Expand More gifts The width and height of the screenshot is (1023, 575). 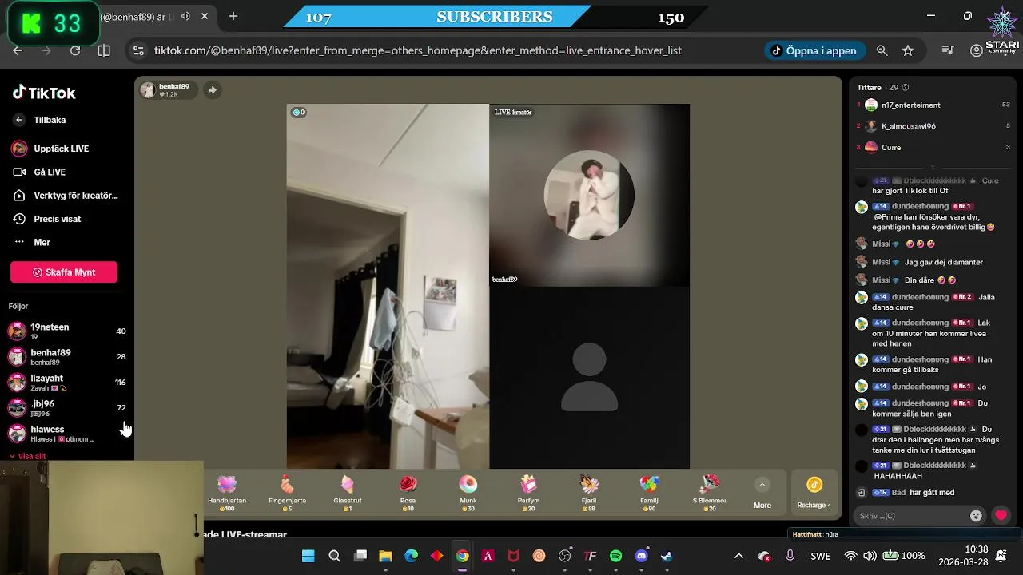pos(762,494)
